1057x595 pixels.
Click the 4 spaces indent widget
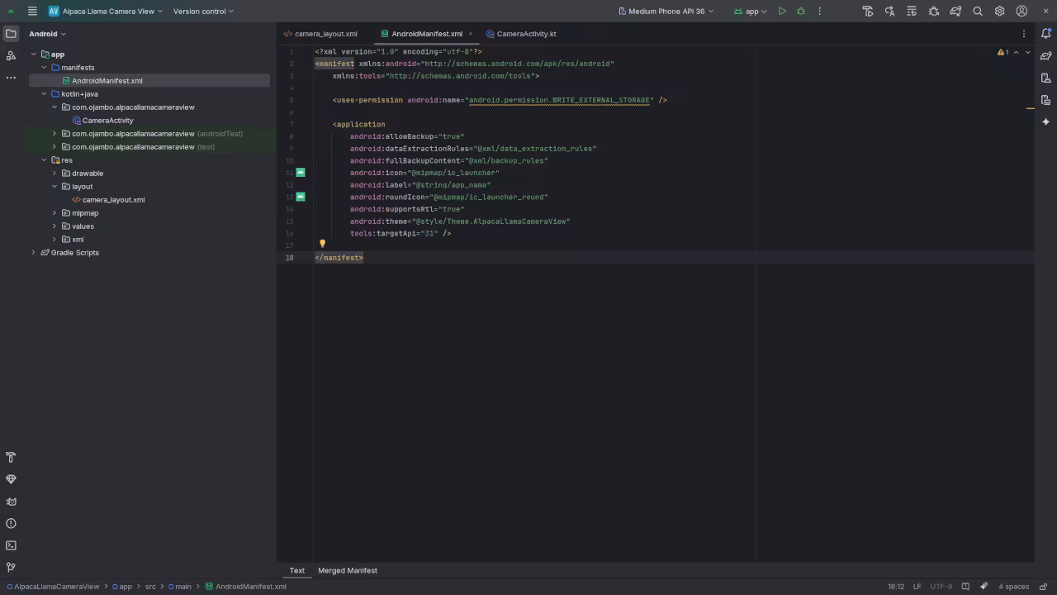pos(1013,587)
